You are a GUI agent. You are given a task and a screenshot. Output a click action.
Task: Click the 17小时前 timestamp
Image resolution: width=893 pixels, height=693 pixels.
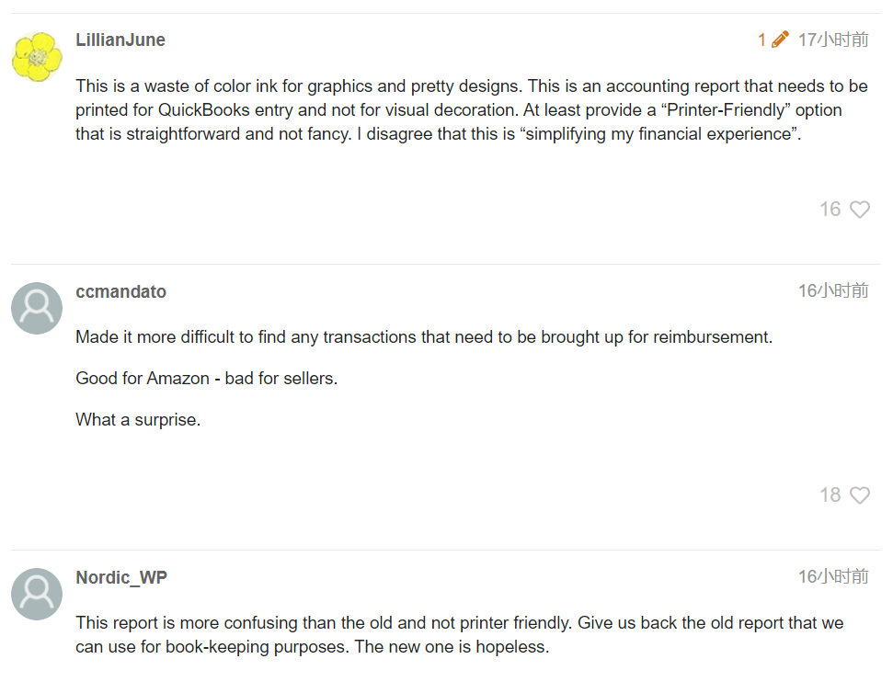833,40
